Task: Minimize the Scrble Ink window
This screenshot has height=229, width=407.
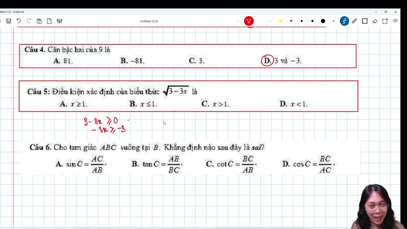Action: pyautogui.click(x=376, y=12)
